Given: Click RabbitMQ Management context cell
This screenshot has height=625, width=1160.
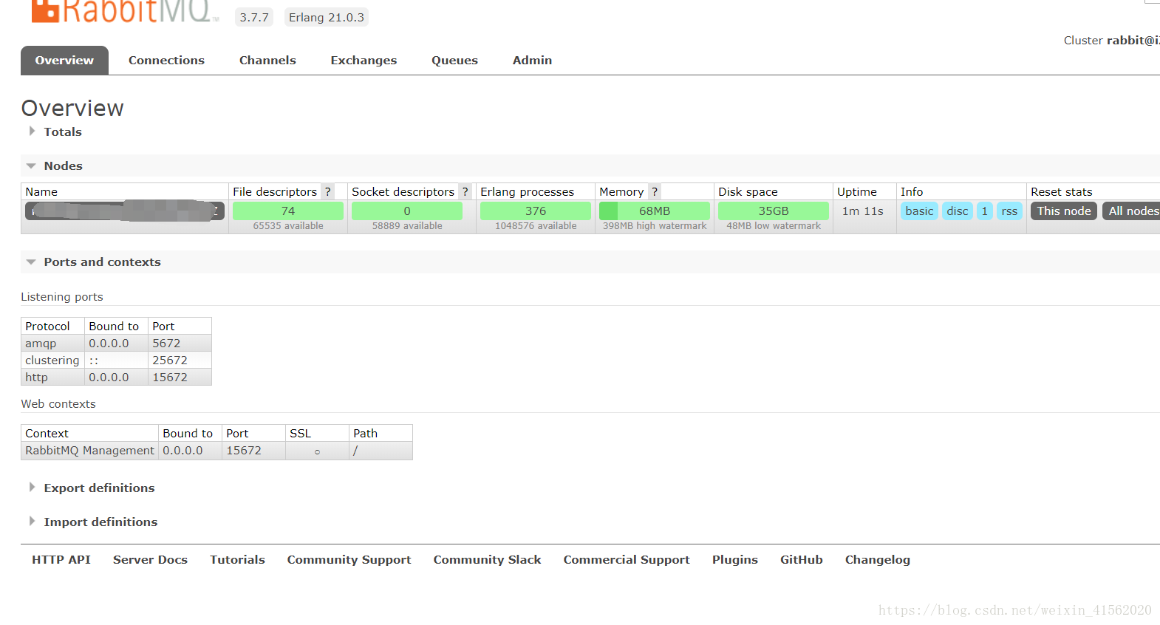Looking at the screenshot, I should (x=89, y=450).
